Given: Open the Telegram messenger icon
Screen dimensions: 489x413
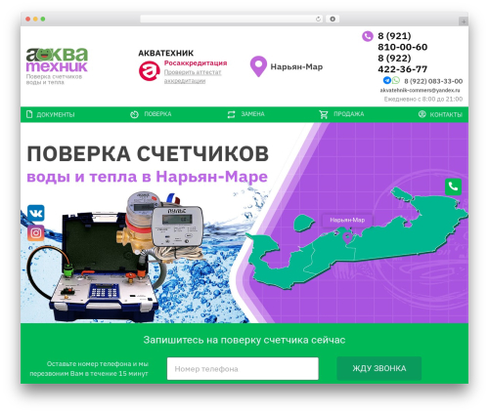Looking at the screenshot, I should (387, 80).
